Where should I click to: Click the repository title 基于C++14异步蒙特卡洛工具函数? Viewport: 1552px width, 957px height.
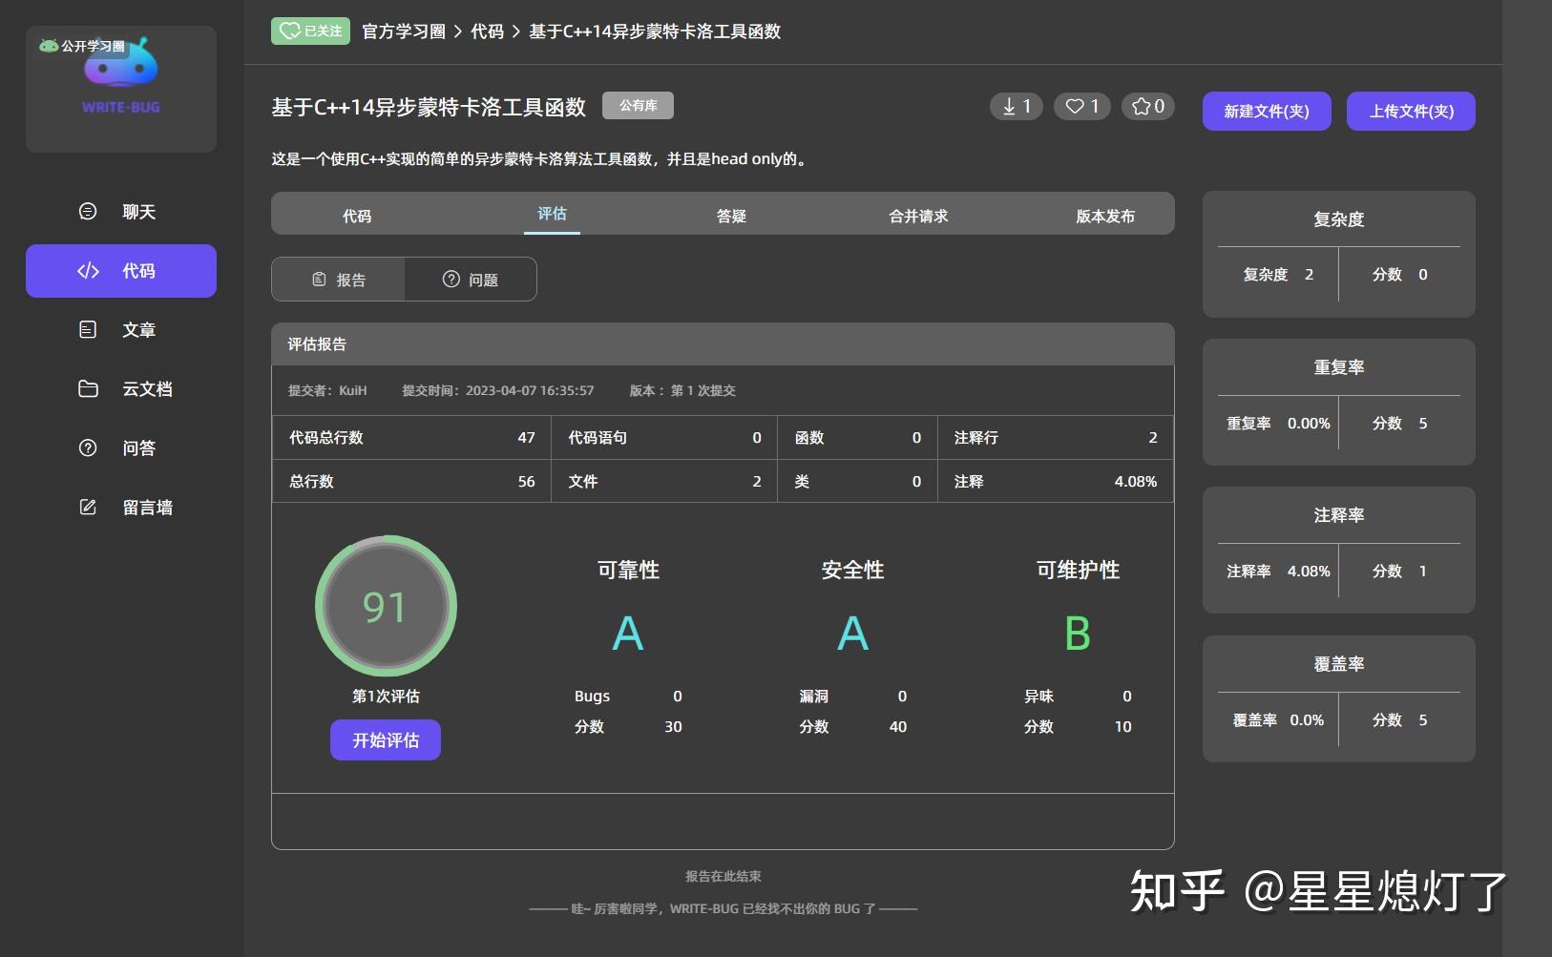coord(429,107)
